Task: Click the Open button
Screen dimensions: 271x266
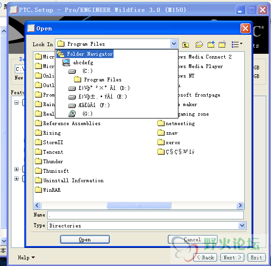Action: tap(85, 239)
